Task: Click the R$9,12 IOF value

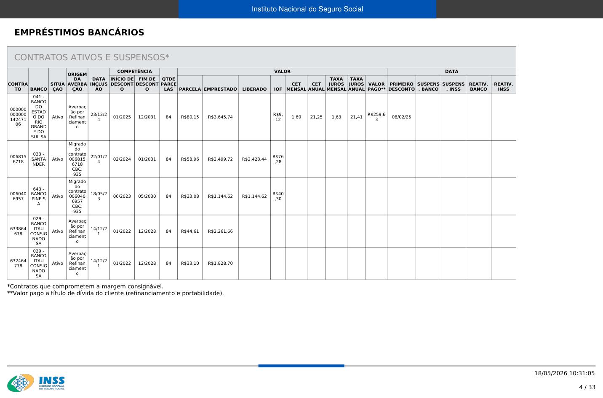Action: (278, 117)
